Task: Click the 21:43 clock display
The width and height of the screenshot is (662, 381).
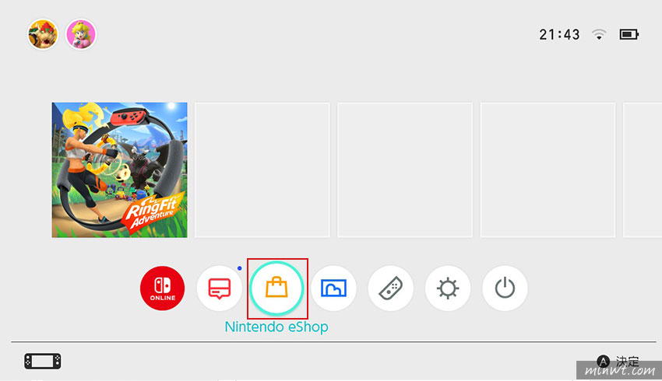Action: tap(559, 34)
